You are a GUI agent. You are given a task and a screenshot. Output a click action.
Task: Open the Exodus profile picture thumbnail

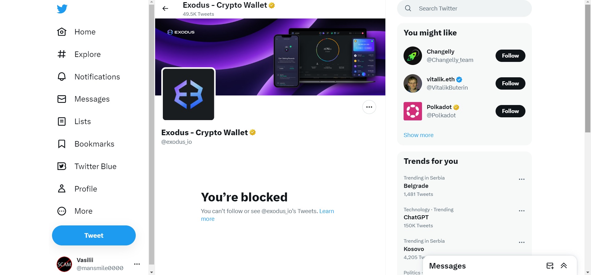(x=188, y=94)
